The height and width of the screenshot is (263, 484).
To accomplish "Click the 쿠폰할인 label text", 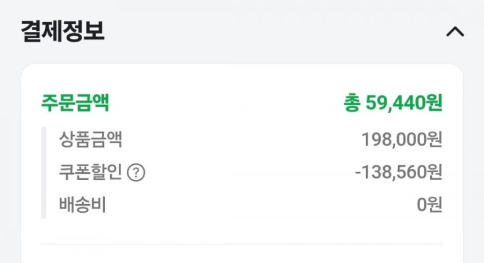I will click(90, 172).
